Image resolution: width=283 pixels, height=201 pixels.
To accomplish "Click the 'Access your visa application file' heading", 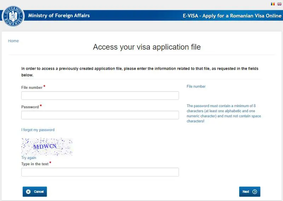I will point(147,47).
